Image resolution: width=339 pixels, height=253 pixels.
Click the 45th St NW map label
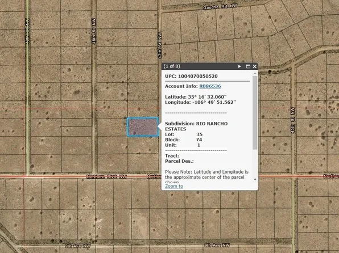(x=292, y=120)
